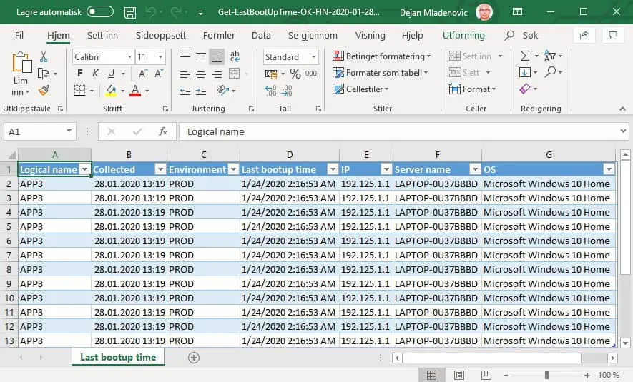Open the Logical name filter dropdown
Viewport: 633px width, 382px height.
[x=85, y=169]
